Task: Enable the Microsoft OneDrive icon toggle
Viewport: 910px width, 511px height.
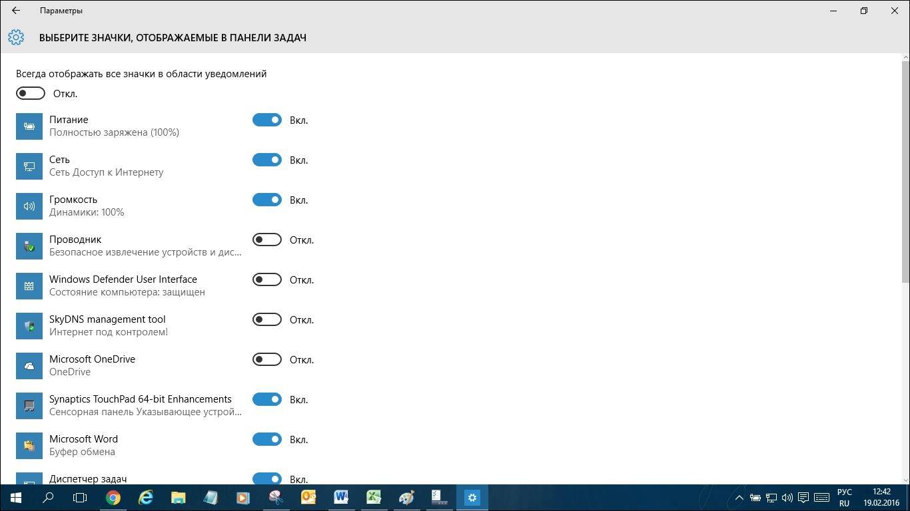Action: [x=267, y=359]
